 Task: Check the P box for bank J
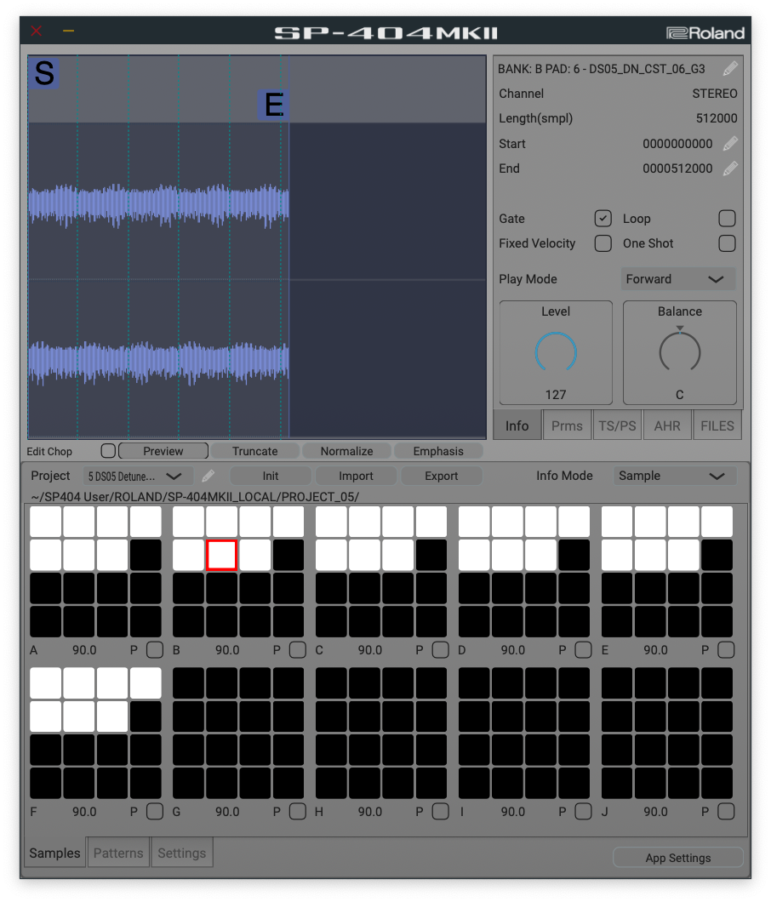tap(726, 812)
